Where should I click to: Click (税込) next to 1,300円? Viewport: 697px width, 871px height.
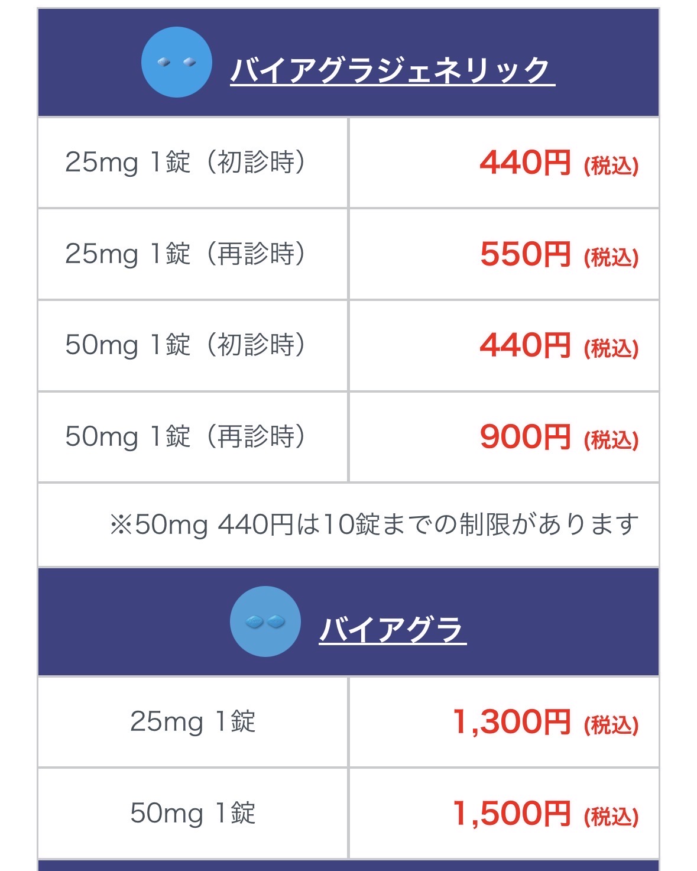(x=611, y=725)
